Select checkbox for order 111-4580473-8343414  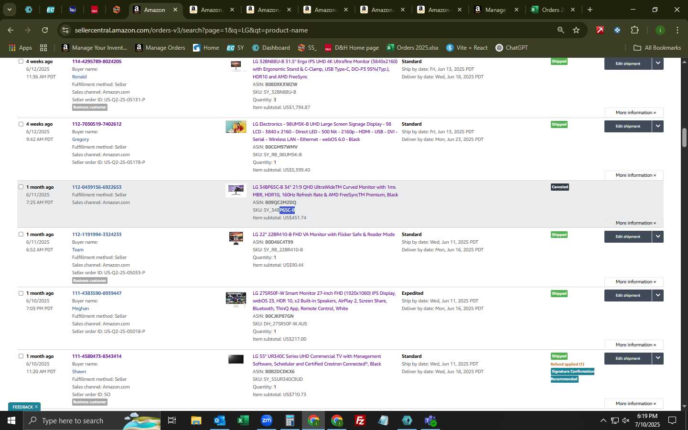(x=21, y=356)
